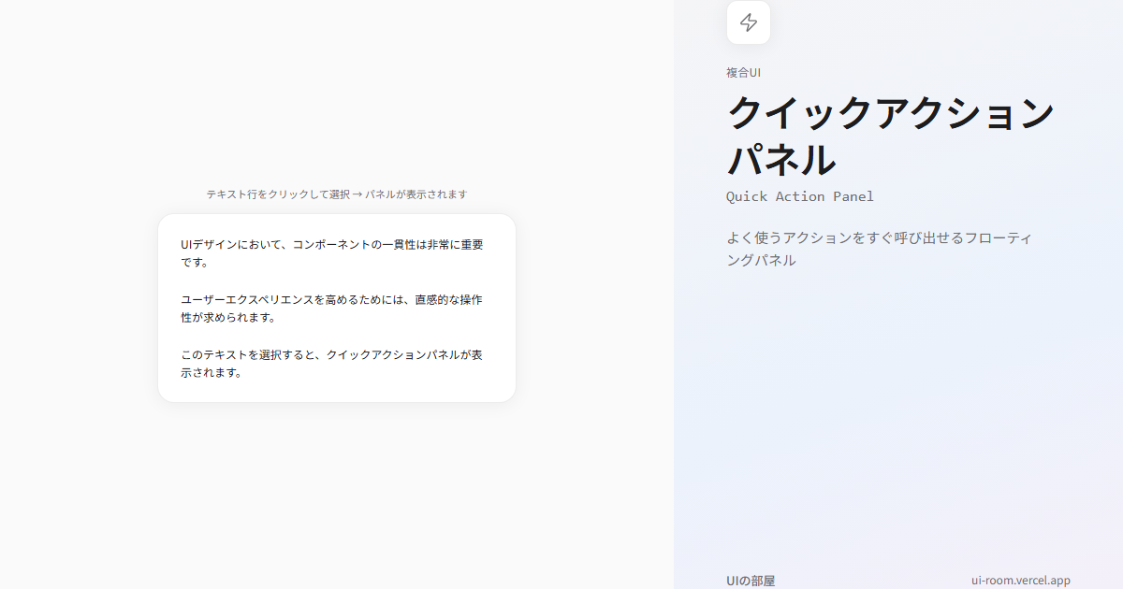Click the Quick Action Panel subtitle
The width and height of the screenshot is (1123, 589).
click(x=800, y=196)
